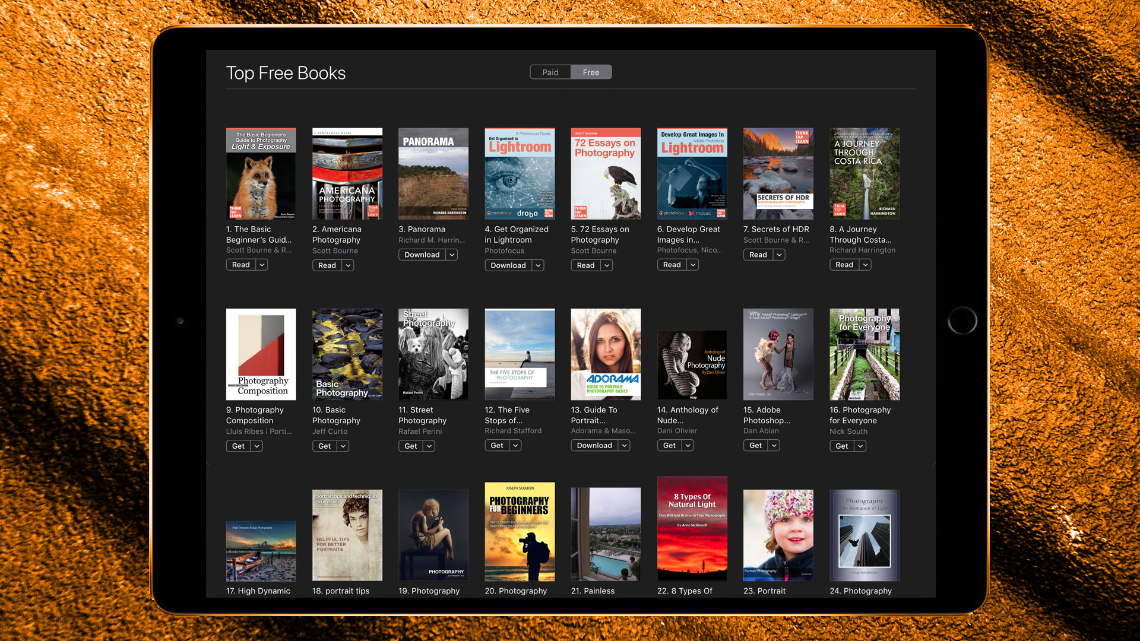Open author Richard Stafford's page
The image size is (1140, 641).
click(x=512, y=430)
